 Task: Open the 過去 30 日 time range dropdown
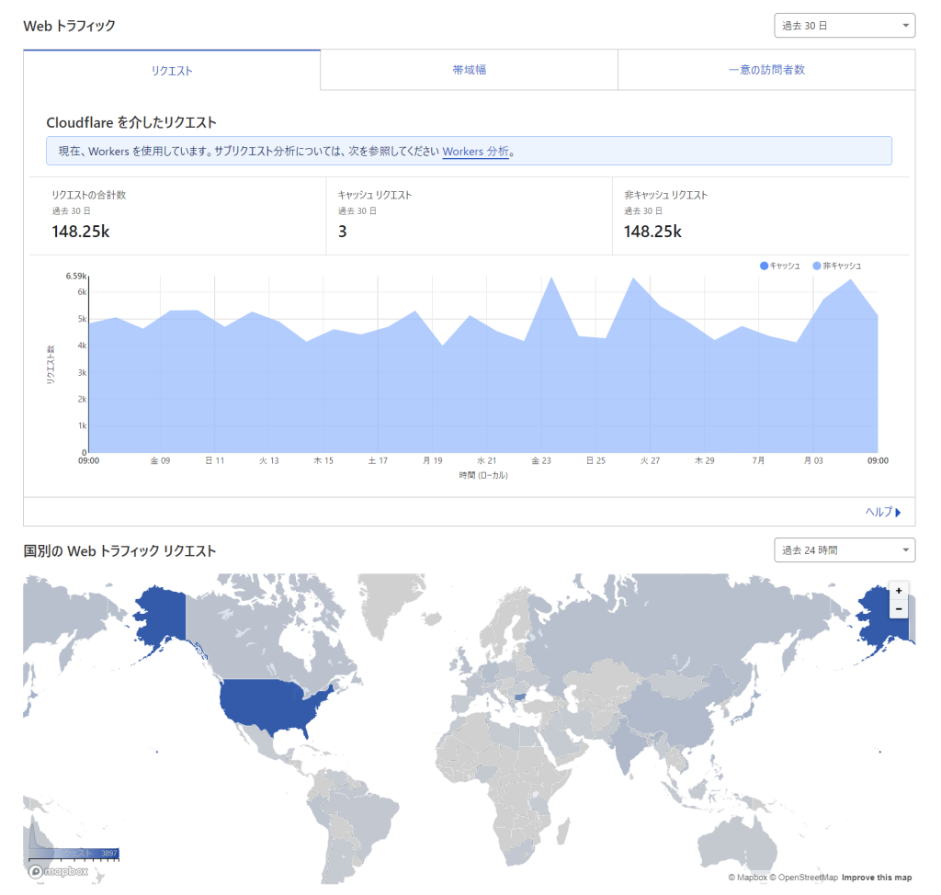(845, 26)
